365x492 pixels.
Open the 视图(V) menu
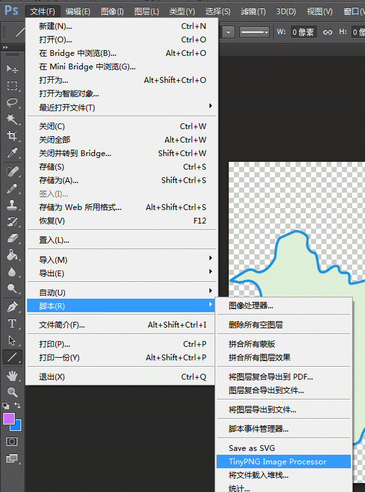[320, 12]
